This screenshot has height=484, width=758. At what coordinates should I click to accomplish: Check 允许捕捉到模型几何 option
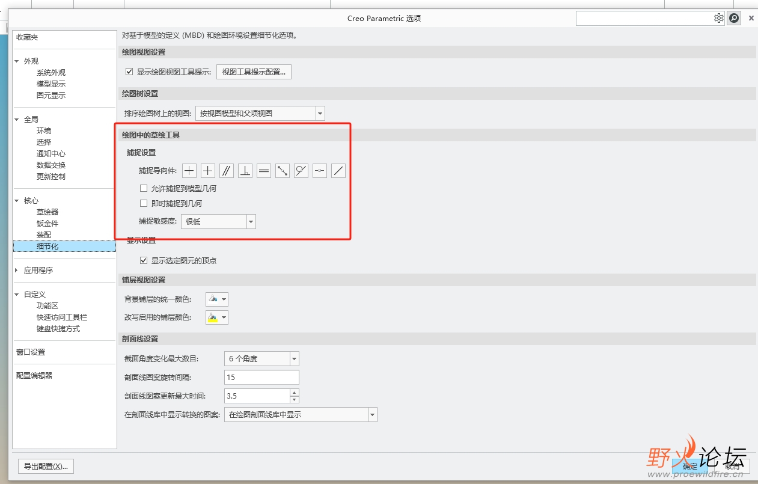(144, 188)
